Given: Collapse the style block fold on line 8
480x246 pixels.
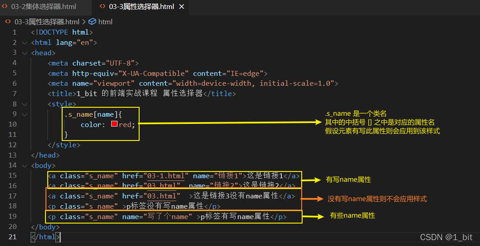Looking at the screenshot, I should tap(24, 104).
